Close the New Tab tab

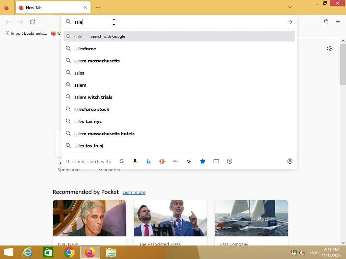85,7
